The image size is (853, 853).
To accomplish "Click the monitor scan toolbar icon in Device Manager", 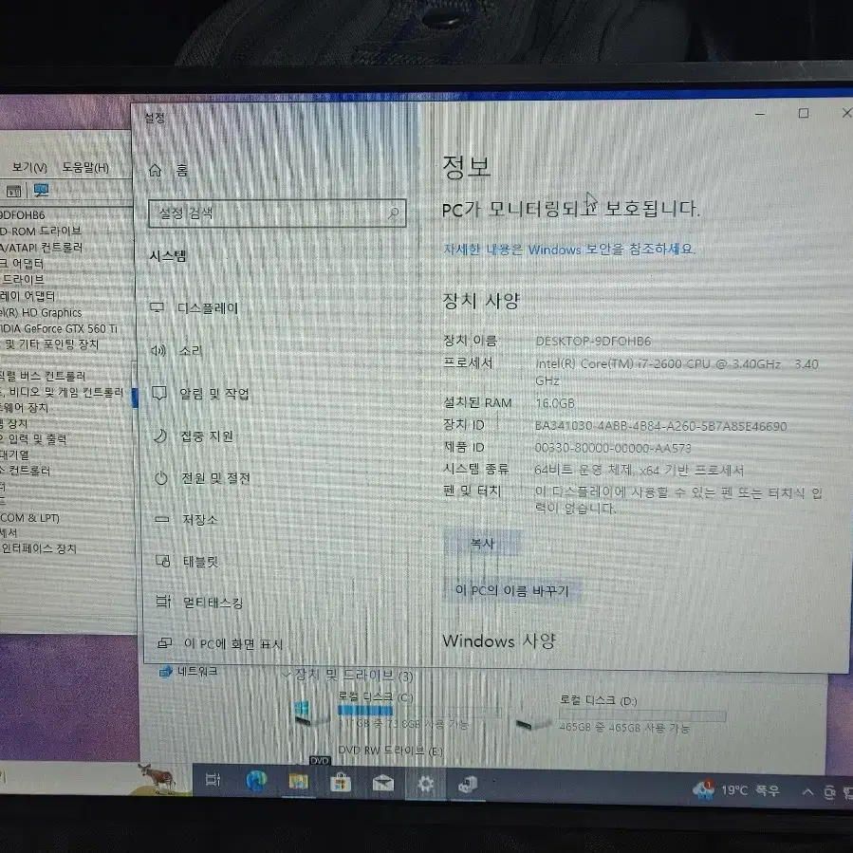I will coord(41,191).
